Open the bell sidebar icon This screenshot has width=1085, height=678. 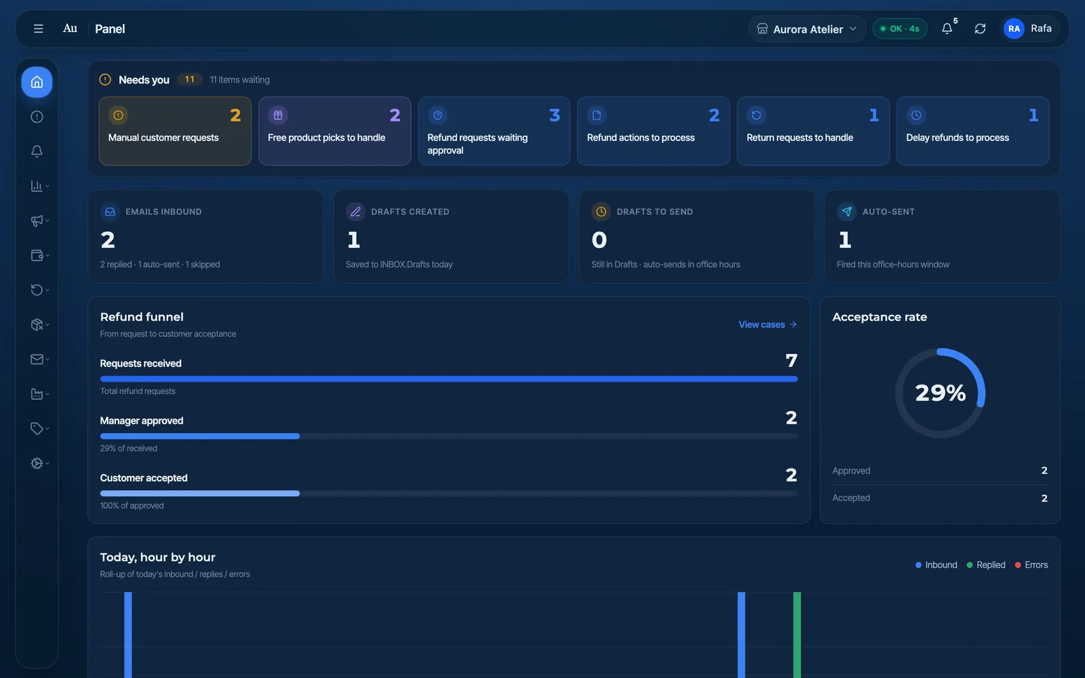pyautogui.click(x=37, y=151)
